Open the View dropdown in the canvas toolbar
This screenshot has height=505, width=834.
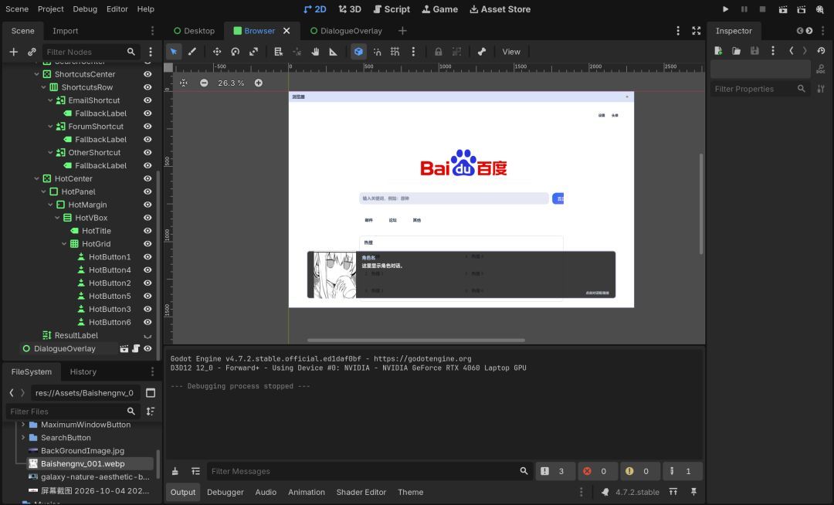pyautogui.click(x=511, y=52)
